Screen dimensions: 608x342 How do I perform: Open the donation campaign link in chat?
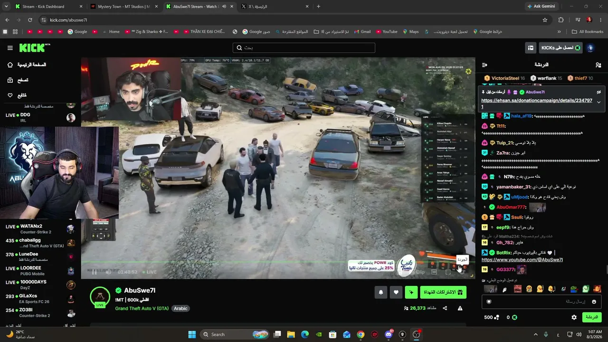tap(537, 104)
